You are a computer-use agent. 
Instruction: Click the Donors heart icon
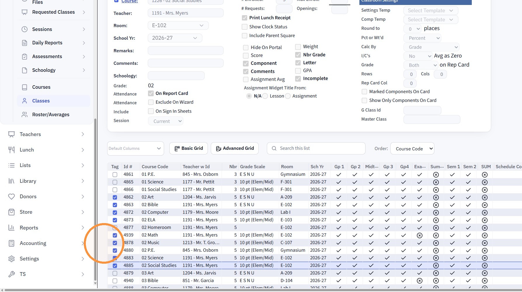(x=11, y=197)
